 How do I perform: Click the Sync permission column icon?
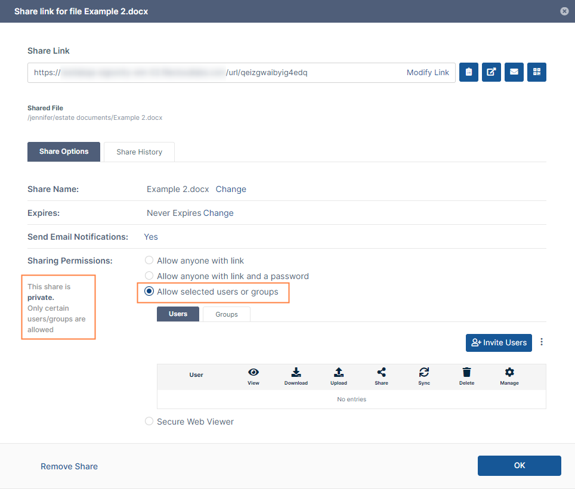(x=424, y=372)
